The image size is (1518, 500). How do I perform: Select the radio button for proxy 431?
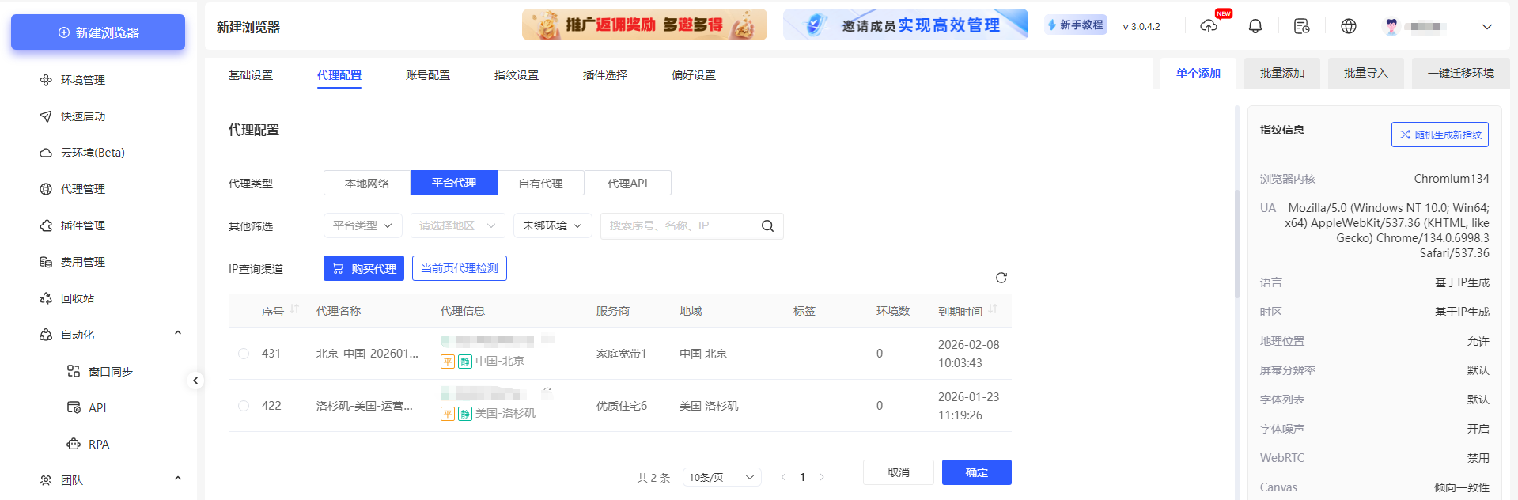(244, 354)
